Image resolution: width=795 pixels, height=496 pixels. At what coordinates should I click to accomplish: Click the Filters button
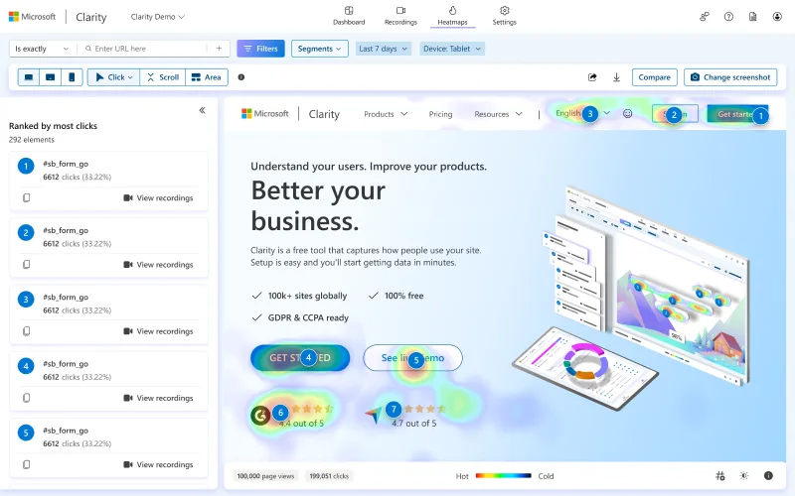click(x=260, y=49)
